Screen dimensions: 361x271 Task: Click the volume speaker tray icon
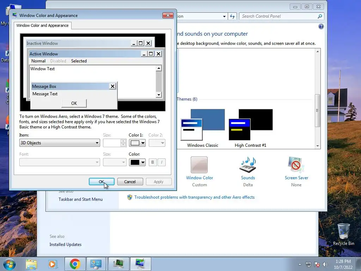click(325, 264)
